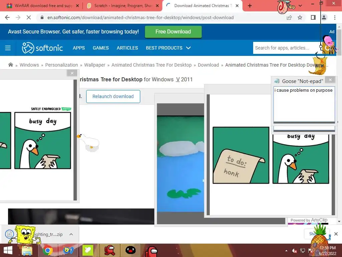Open the Windows Start menu
342x257 pixels.
click(x=8, y=250)
